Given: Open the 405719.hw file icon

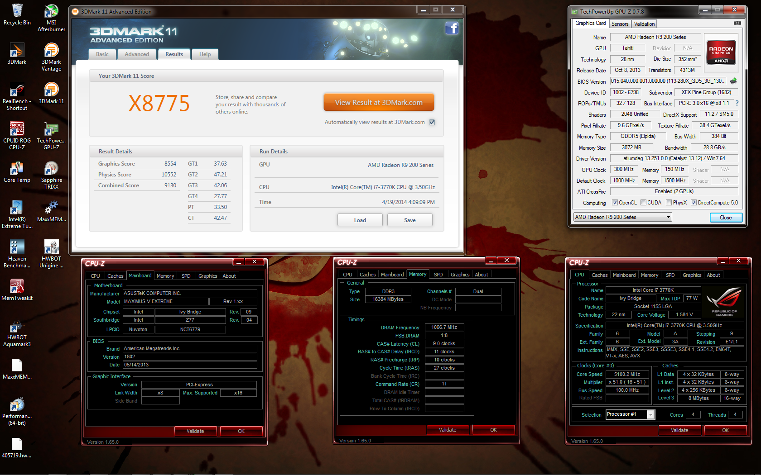Looking at the screenshot, I should 17,447.
